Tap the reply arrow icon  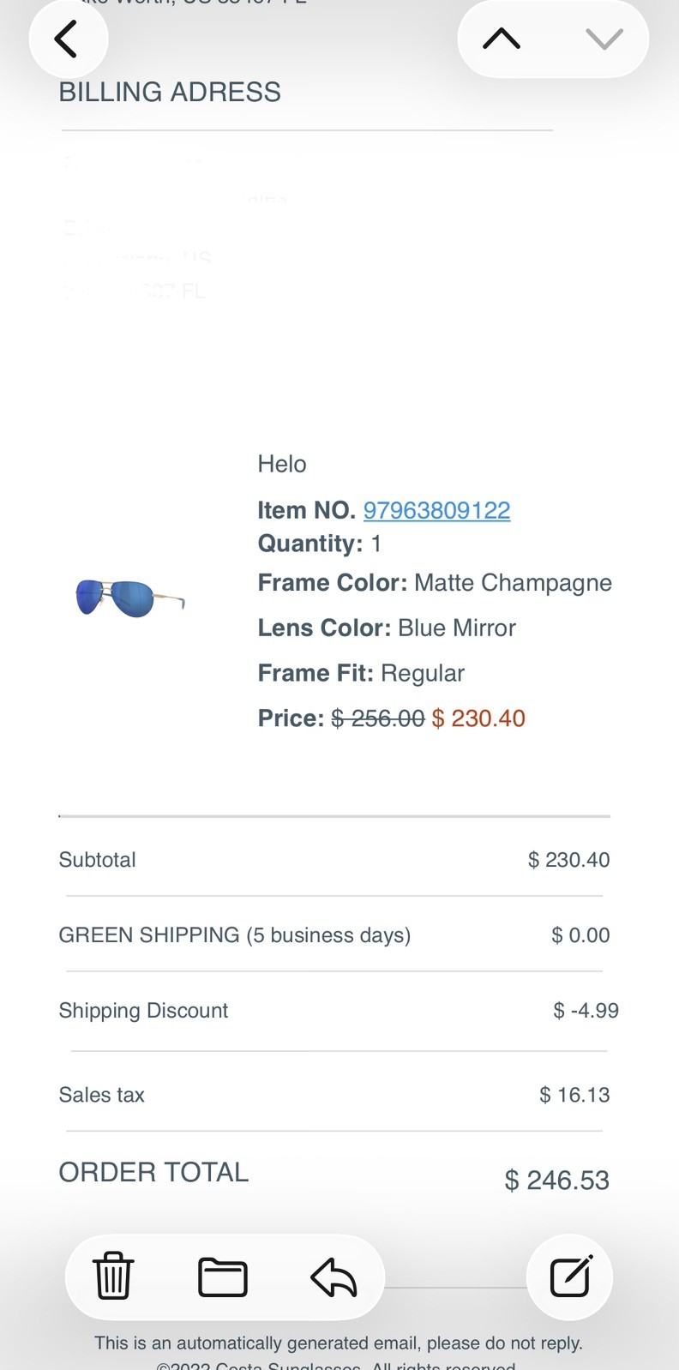333,1277
